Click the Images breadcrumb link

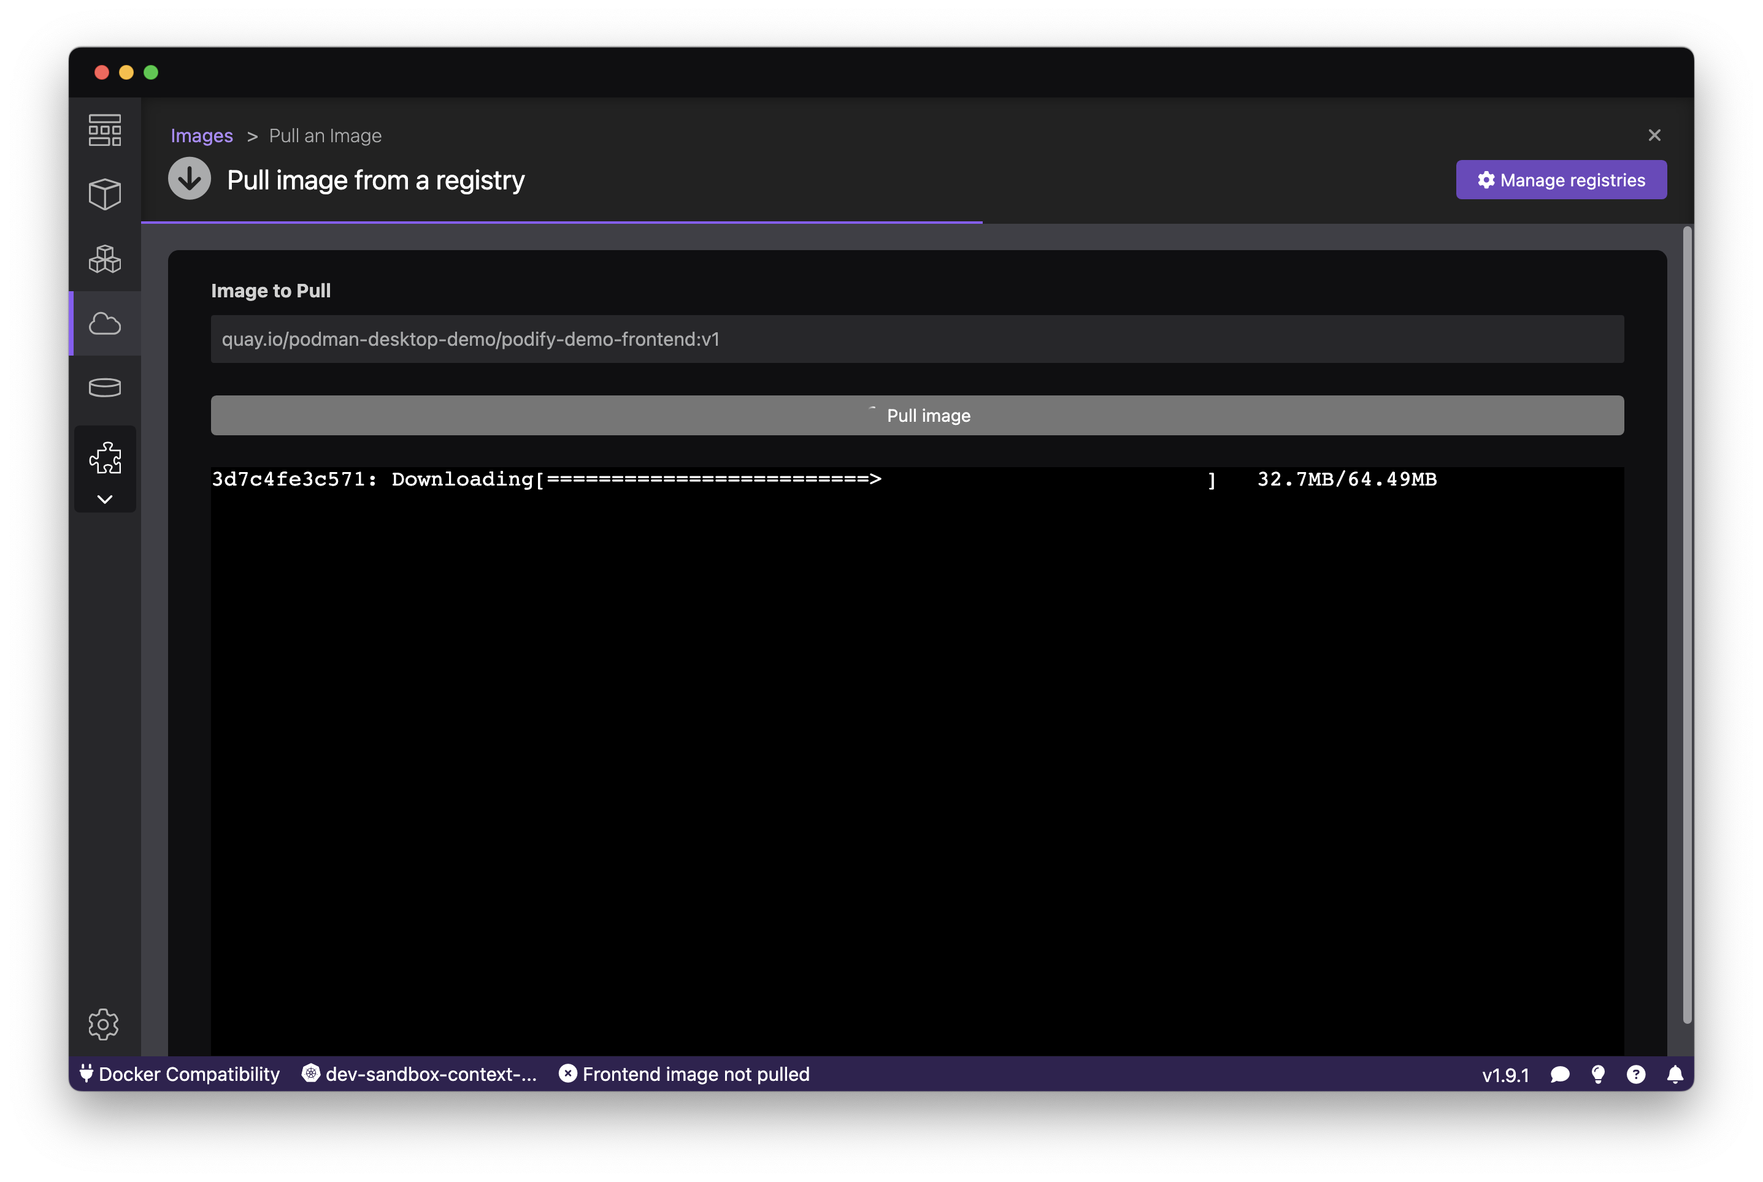pos(201,135)
